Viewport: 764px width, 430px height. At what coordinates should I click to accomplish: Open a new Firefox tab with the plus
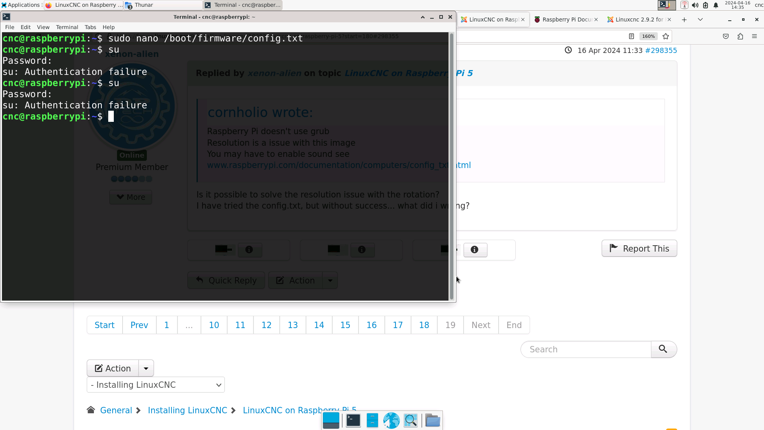coord(684,20)
